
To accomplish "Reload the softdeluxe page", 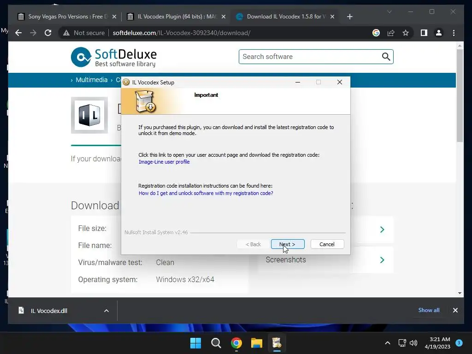I will click(48, 33).
